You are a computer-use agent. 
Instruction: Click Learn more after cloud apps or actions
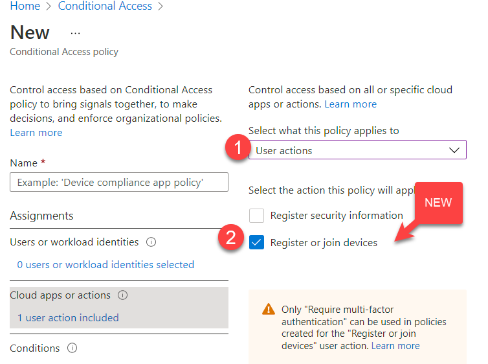[x=350, y=104]
